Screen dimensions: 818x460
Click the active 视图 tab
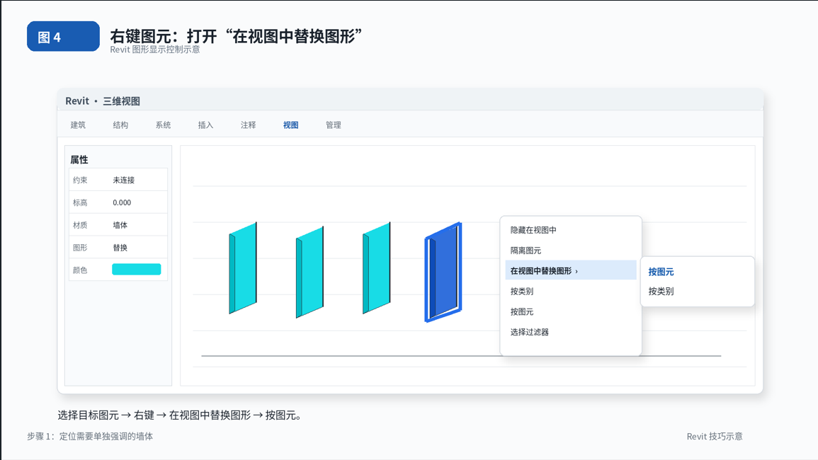click(290, 125)
